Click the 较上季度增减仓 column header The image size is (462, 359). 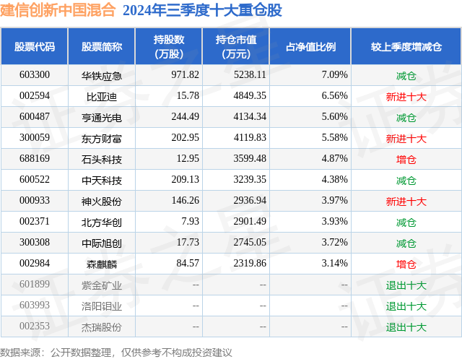[406, 46]
